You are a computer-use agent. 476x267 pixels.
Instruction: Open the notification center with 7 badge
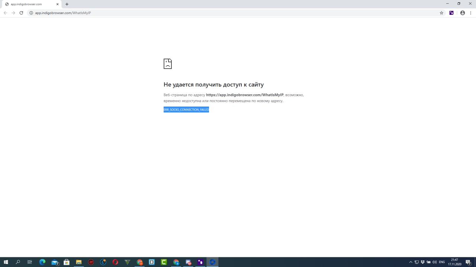point(469,262)
